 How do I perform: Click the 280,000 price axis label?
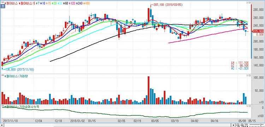(x=258, y=10)
